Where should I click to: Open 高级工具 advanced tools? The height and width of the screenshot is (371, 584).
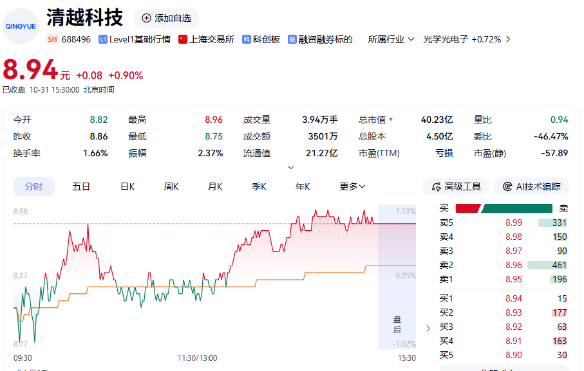[x=455, y=186]
